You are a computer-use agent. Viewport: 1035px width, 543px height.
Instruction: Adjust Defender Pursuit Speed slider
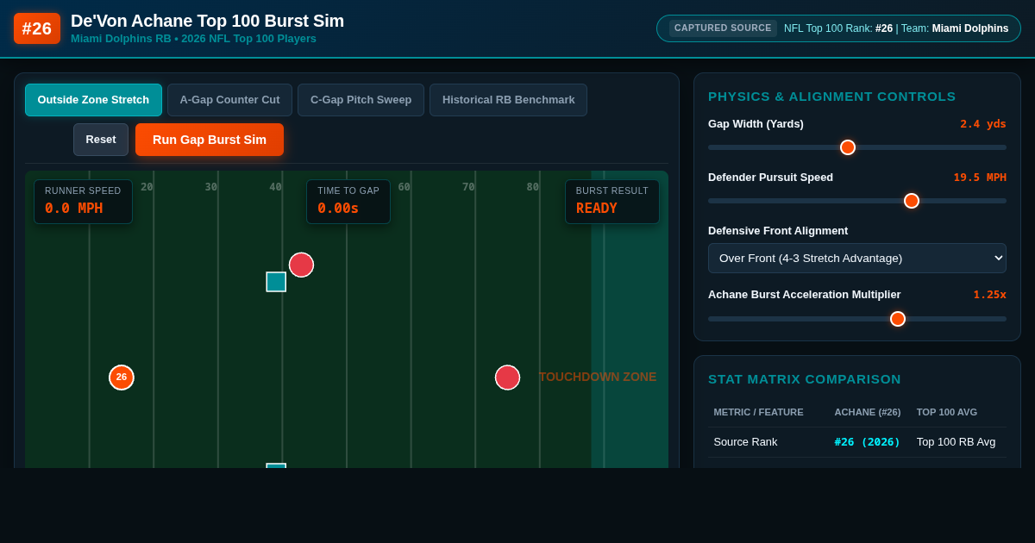[856, 201]
